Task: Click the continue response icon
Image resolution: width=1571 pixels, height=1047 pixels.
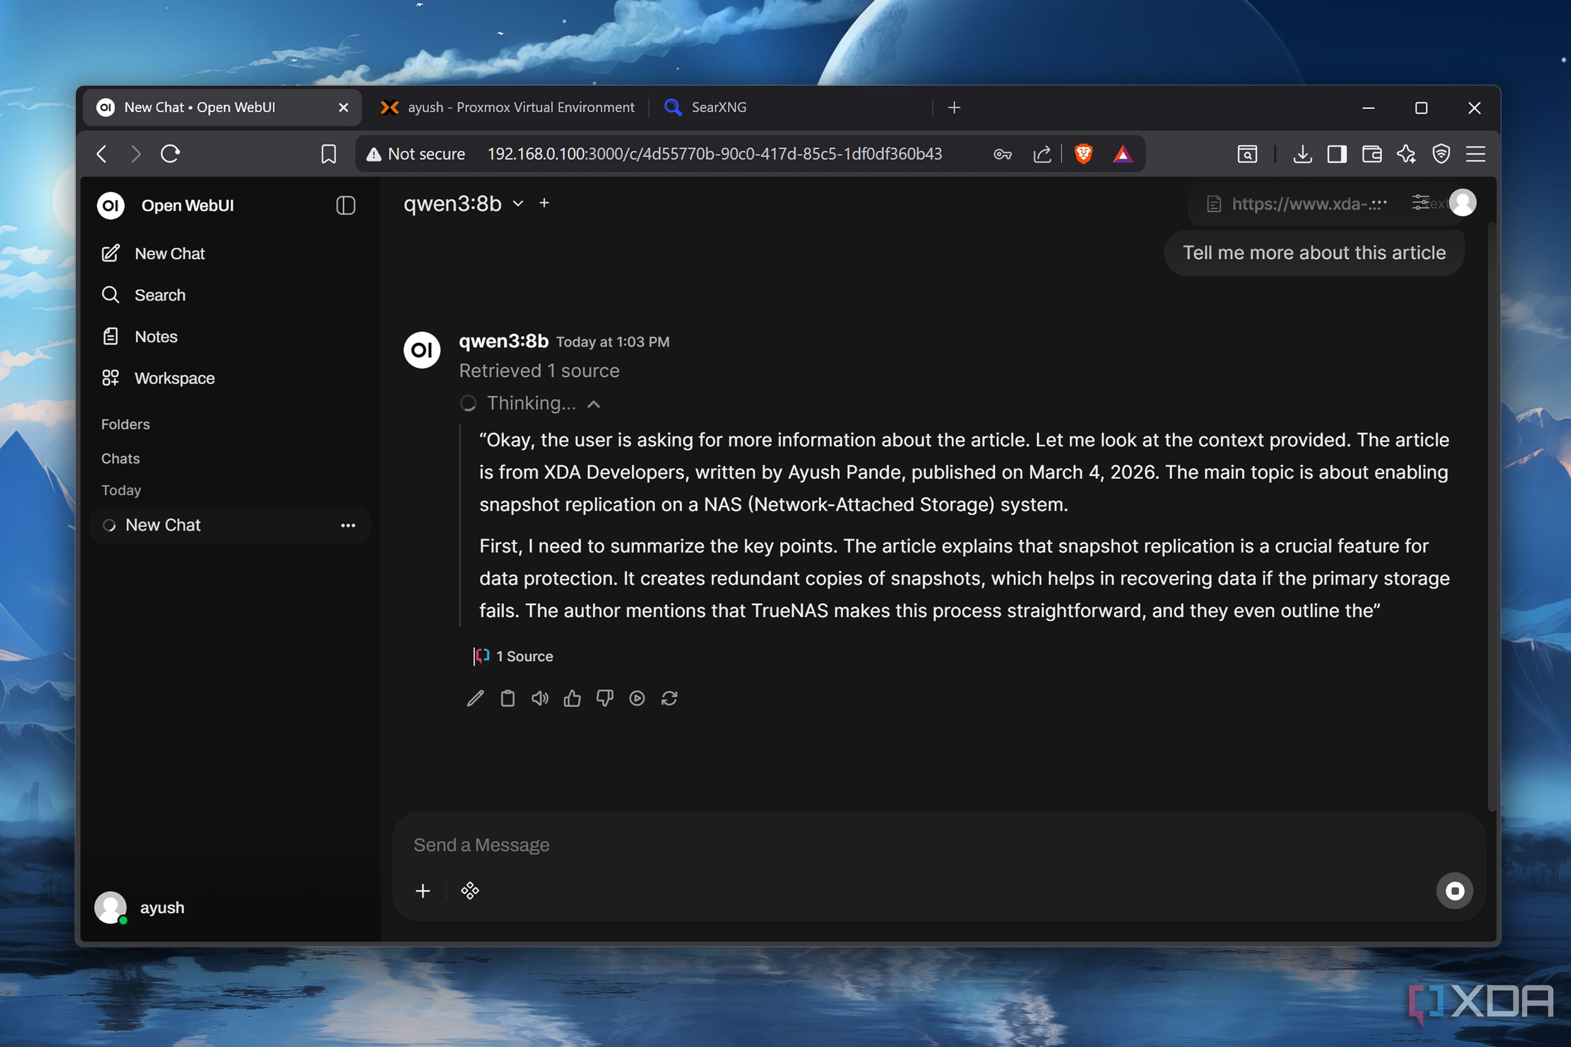Action: tap(636, 699)
